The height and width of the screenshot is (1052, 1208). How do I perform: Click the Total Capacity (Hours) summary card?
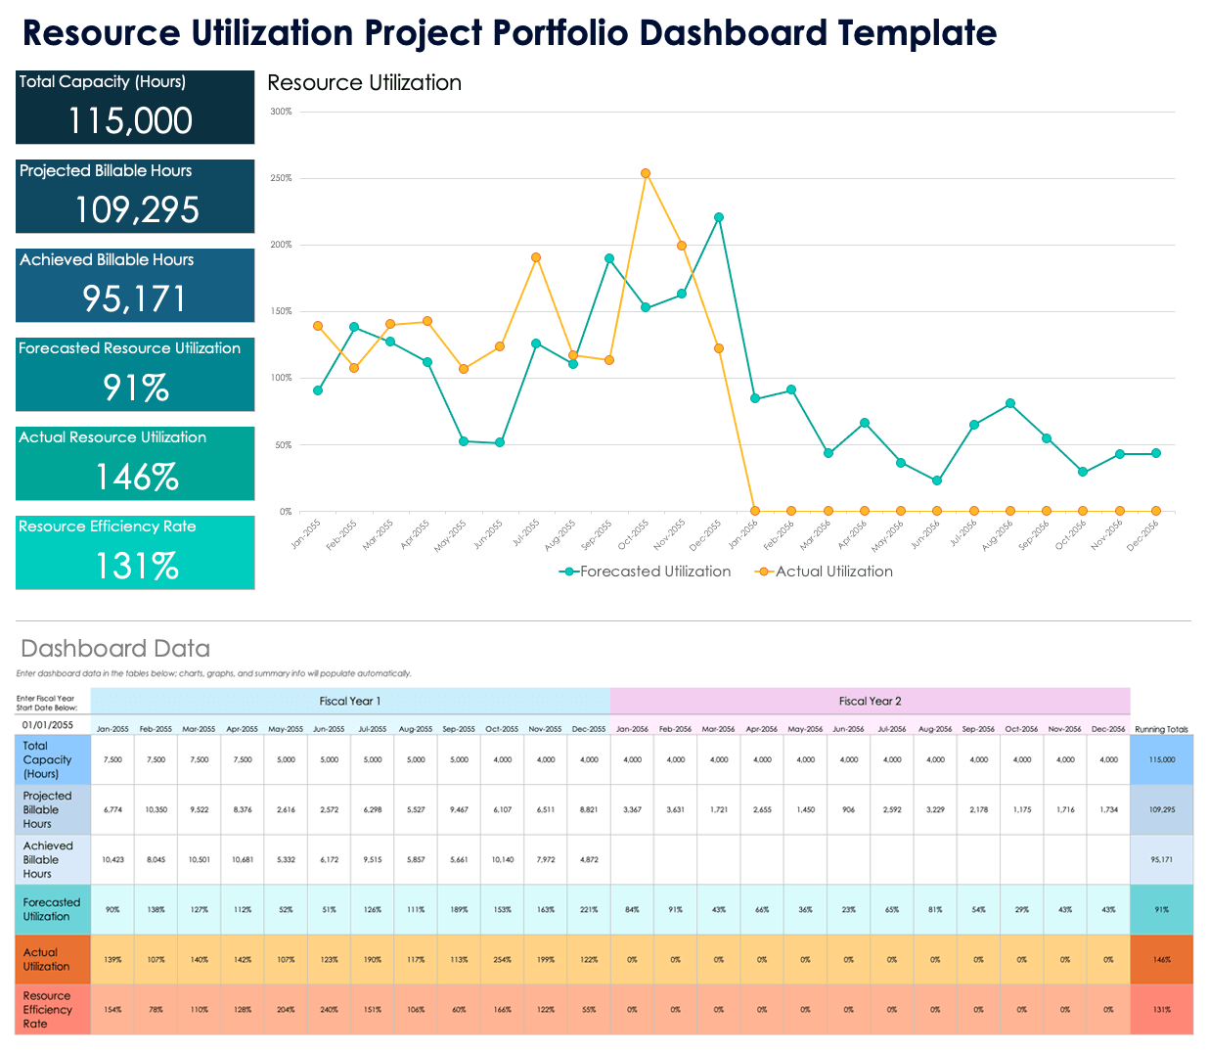click(135, 107)
